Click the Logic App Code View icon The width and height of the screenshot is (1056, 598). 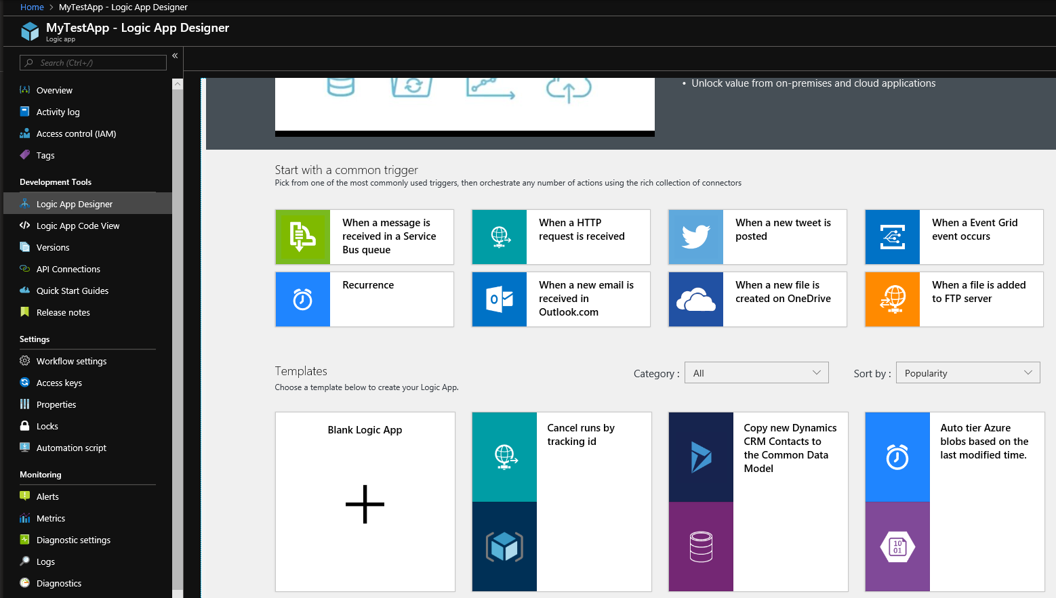click(25, 226)
